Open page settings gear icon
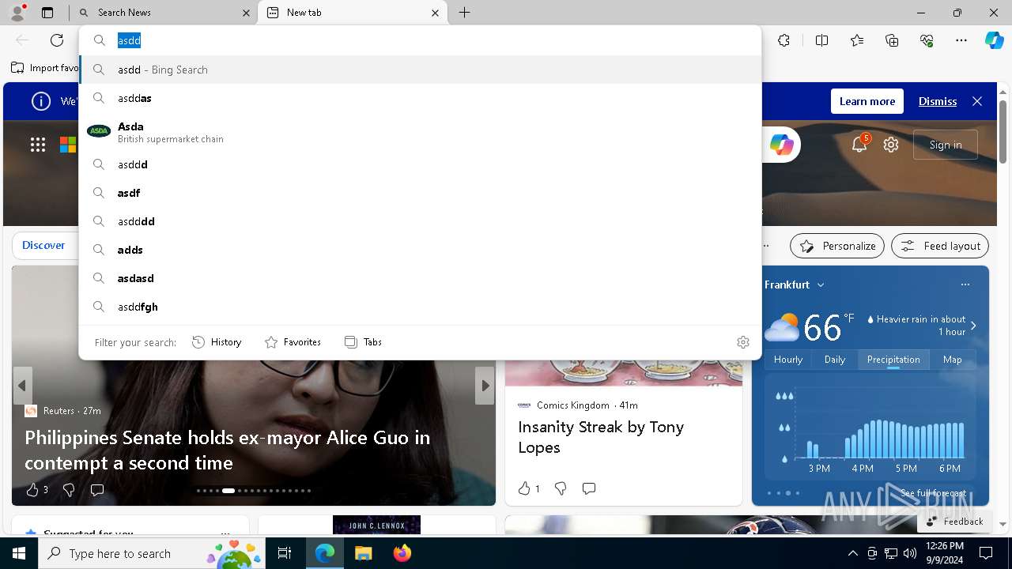 pyautogui.click(x=891, y=145)
